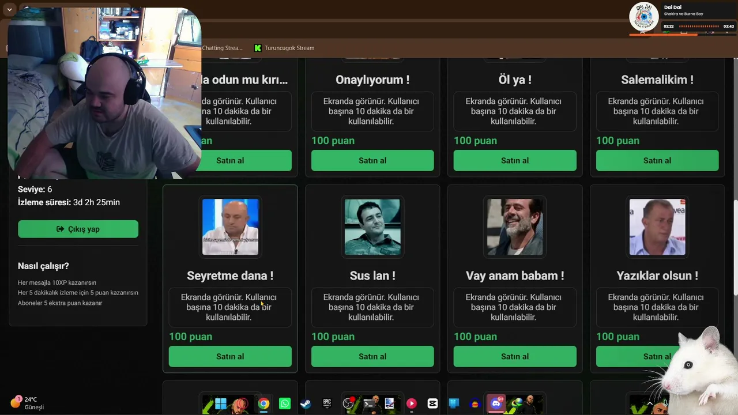Buy the Onaylıyorum reward

pos(372,160)
